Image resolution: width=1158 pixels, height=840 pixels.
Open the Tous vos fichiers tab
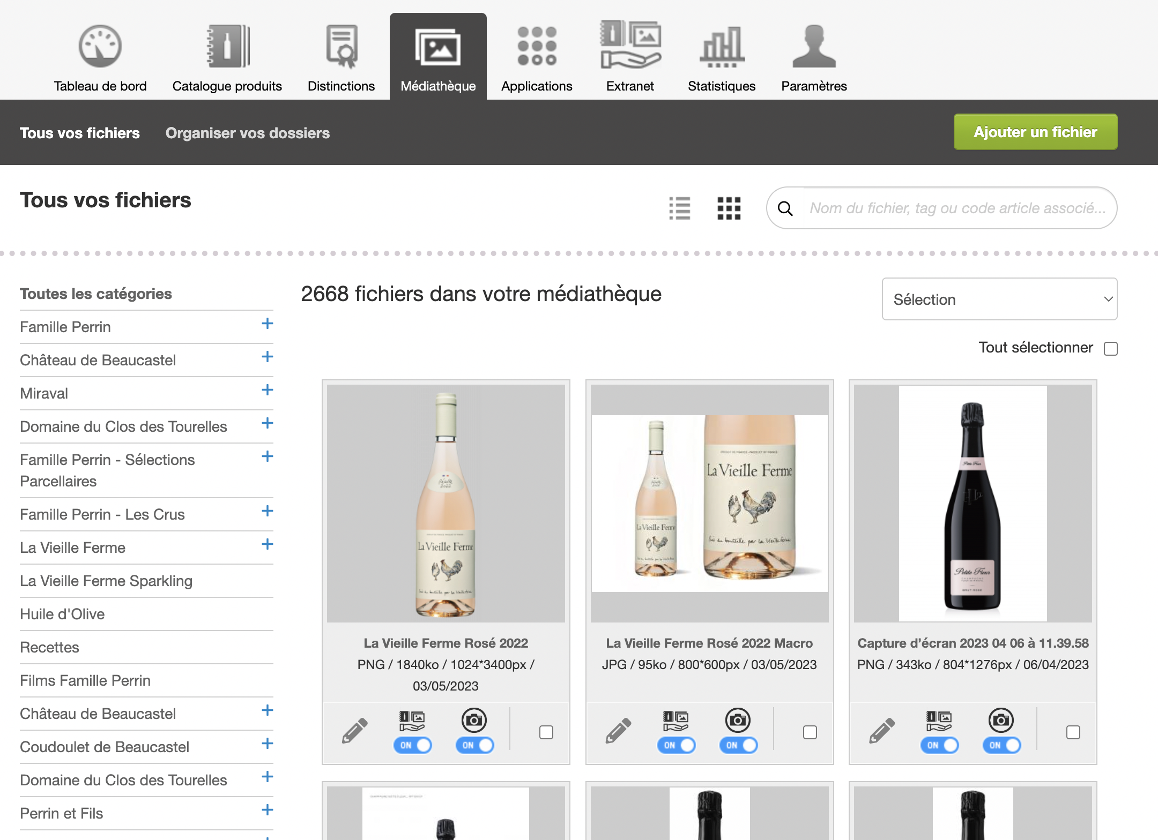click(x=80, y=133)
